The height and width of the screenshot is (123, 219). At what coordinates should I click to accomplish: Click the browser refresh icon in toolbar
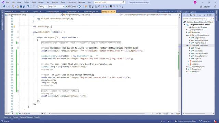tap(80, 6)
